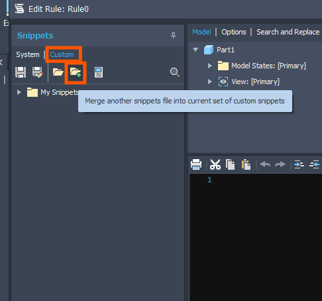322x301 pixels.
Task: Copy selected code icon
Action: pos(230,164)
